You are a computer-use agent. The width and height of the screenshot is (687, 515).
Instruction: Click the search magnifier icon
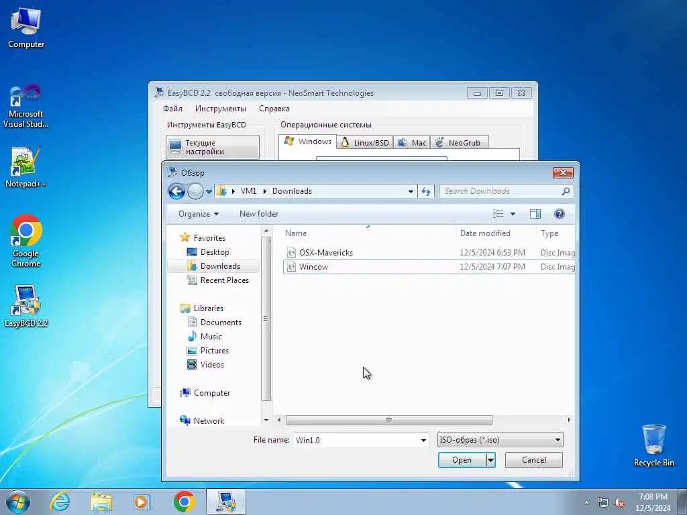(x=566, y=191)
